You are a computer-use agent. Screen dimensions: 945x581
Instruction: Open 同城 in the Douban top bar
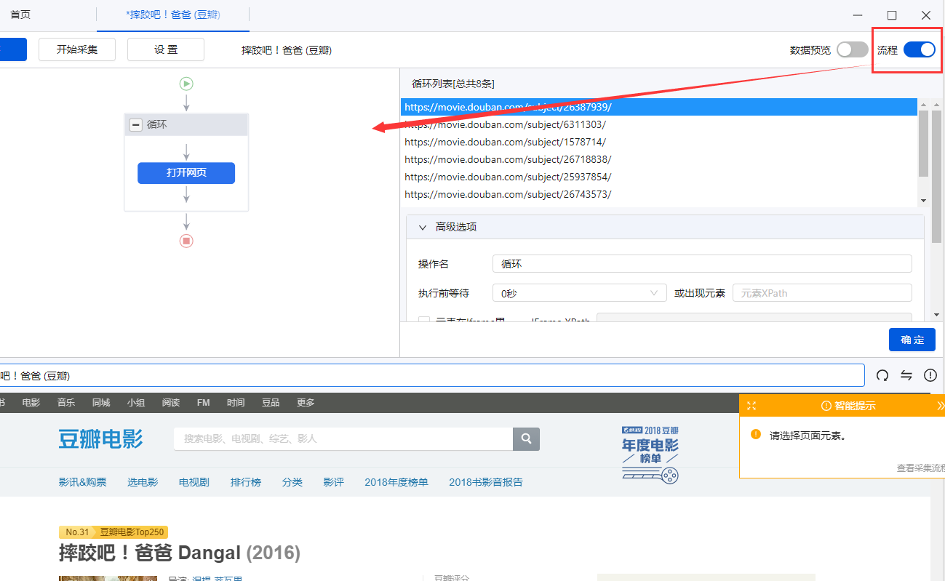coord(101,402)
